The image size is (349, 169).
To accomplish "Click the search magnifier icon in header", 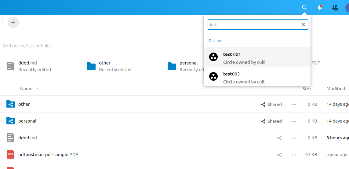I will coord(304,8).
